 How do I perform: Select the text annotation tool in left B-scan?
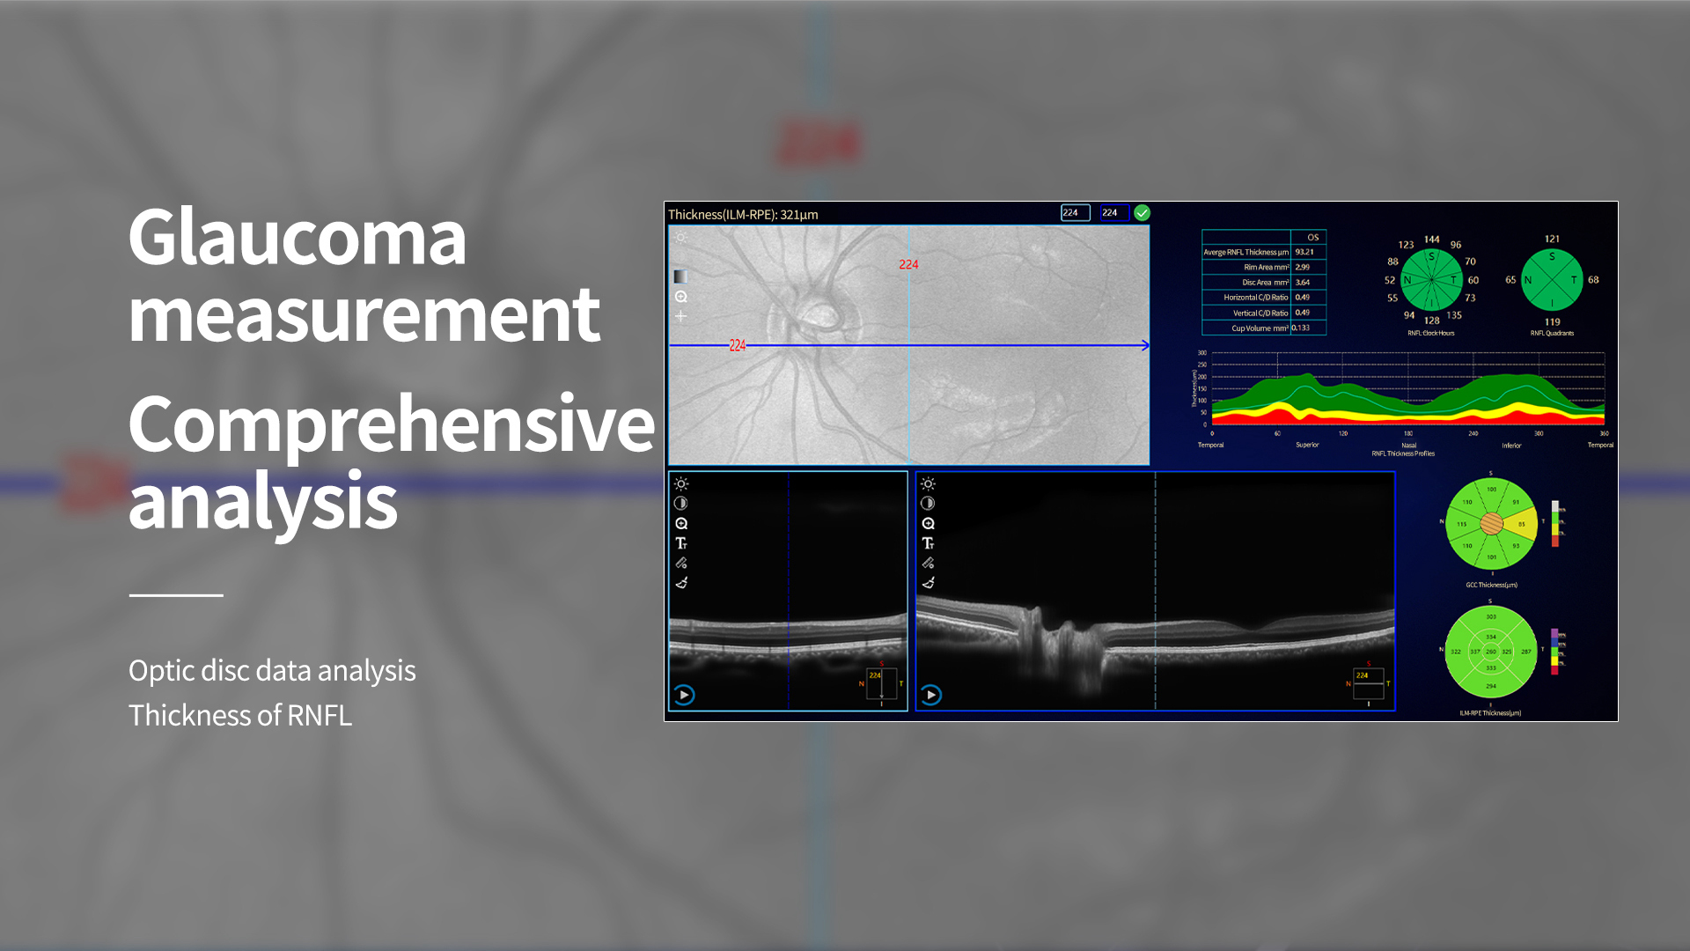(681, 543)
